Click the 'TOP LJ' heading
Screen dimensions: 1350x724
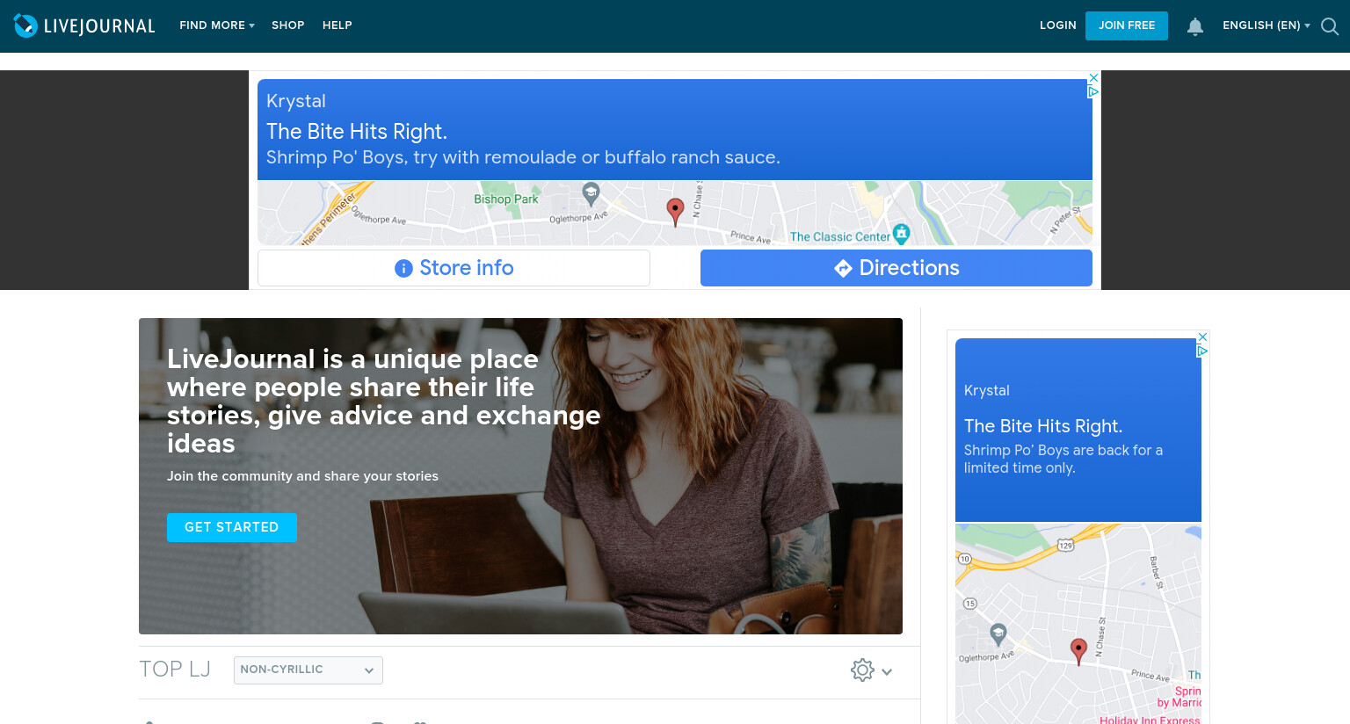click(175, 670)
